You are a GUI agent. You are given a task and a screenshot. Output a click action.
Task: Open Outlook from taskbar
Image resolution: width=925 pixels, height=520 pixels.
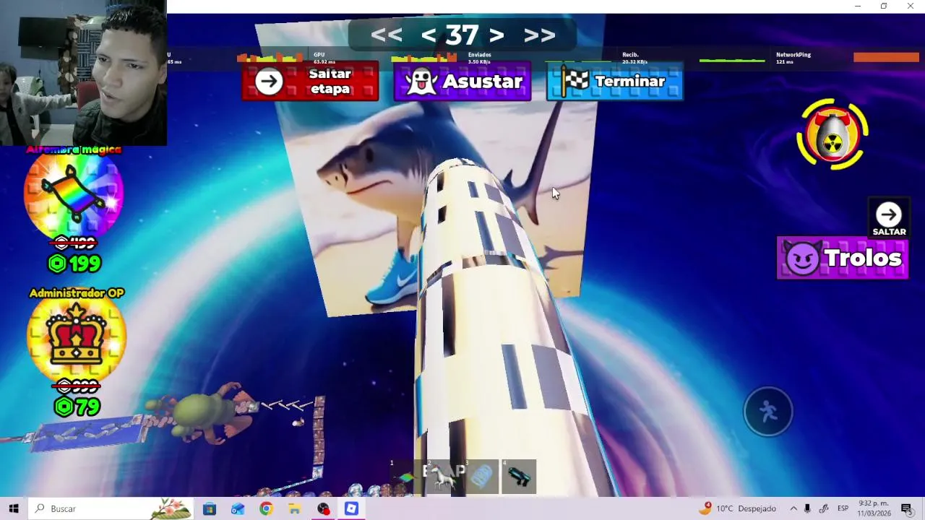coord(238,508)
